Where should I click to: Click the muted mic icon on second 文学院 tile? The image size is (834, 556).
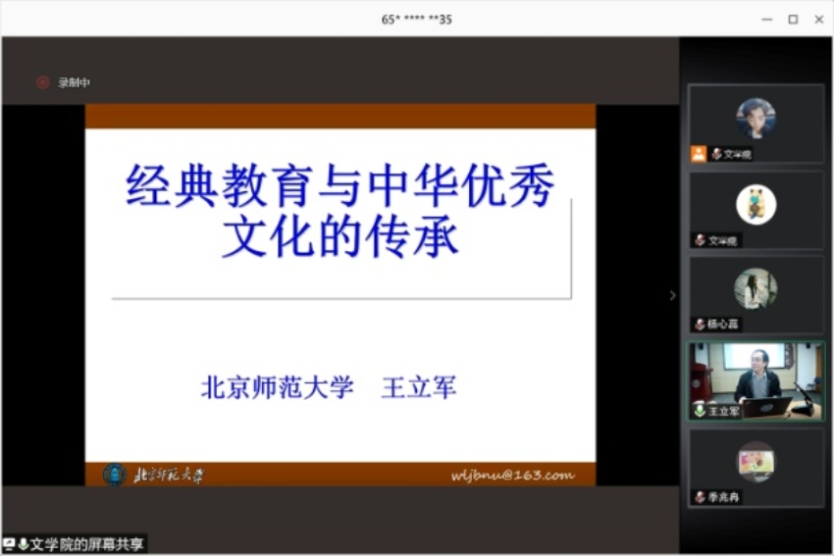[x=700, y=240]
